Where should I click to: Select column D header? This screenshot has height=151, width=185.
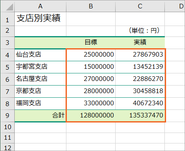pyautogui.click(x=175, y=6)
